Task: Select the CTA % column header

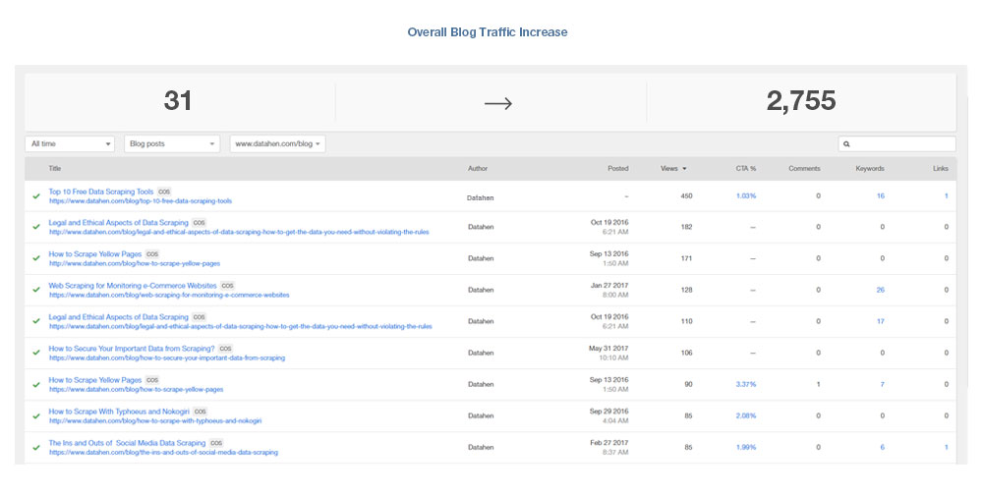Action: (746, 169)
